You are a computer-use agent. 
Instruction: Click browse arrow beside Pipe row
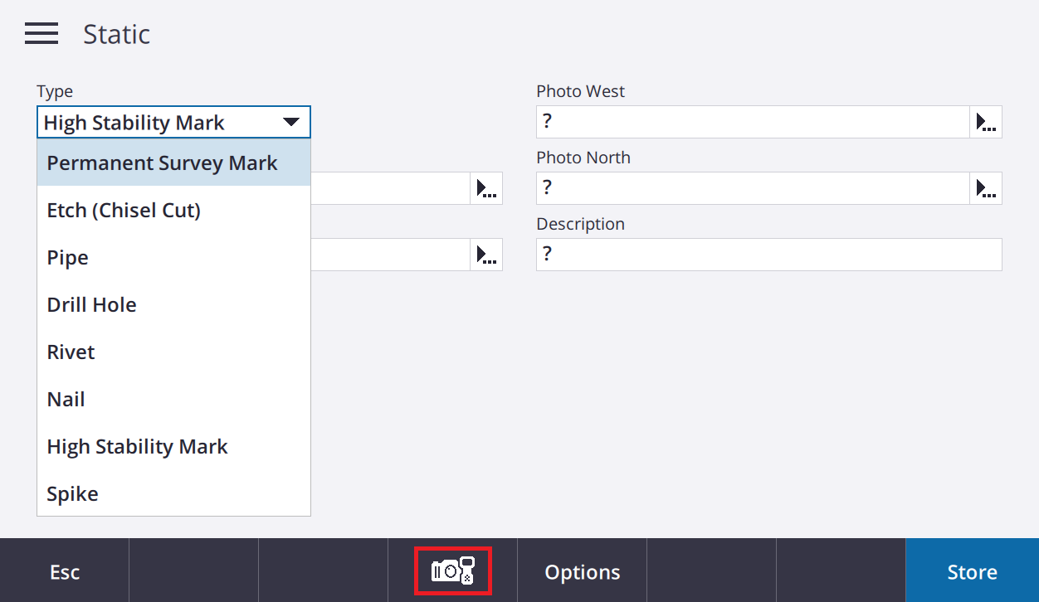pyautogui.click(x=486, y=255)
